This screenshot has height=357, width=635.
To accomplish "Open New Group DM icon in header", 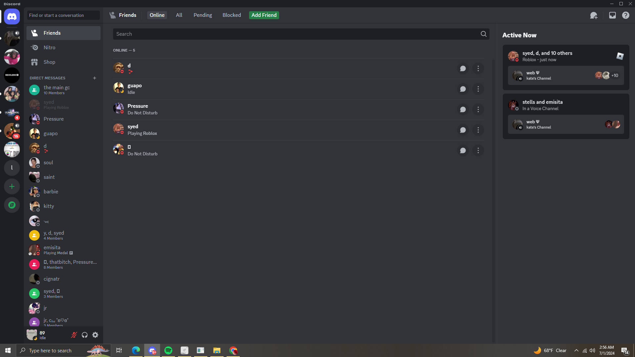I will pyautogui.click(x=594, y=15).
